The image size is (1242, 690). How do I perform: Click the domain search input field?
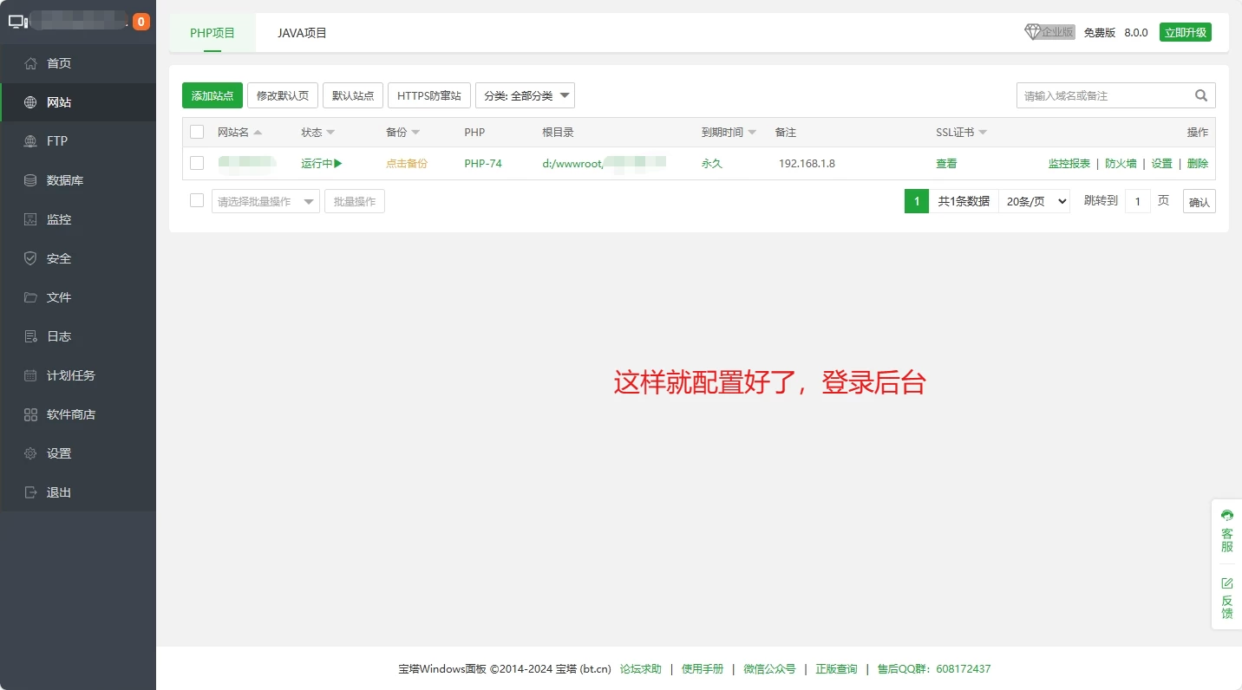(x=1101, y=95)
